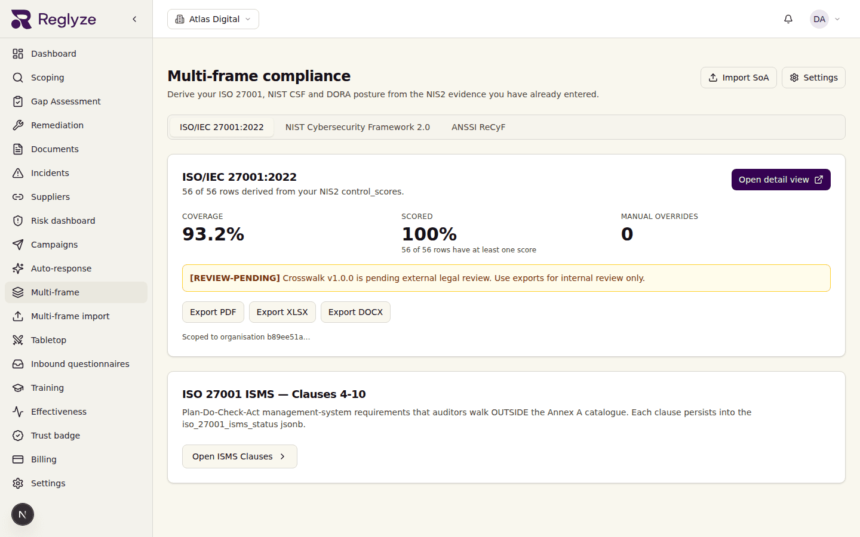Click the Reglyze wordmark text

click(67, 19)
